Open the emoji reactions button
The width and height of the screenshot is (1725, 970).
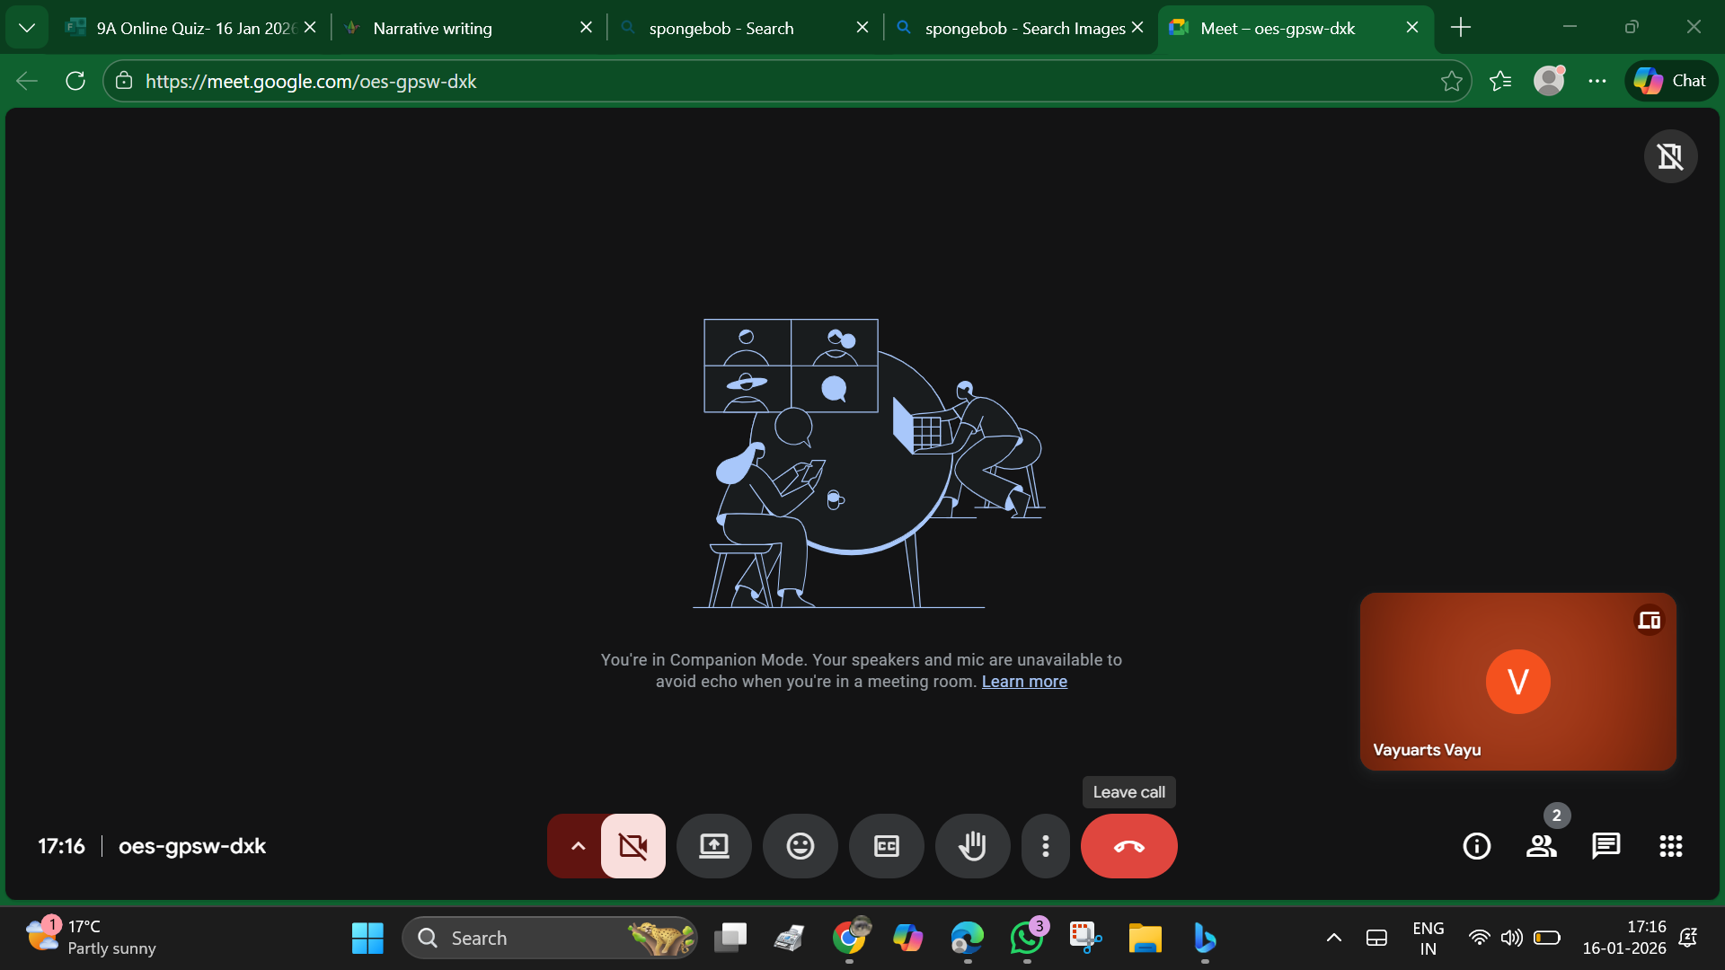(x=800, y=846)
